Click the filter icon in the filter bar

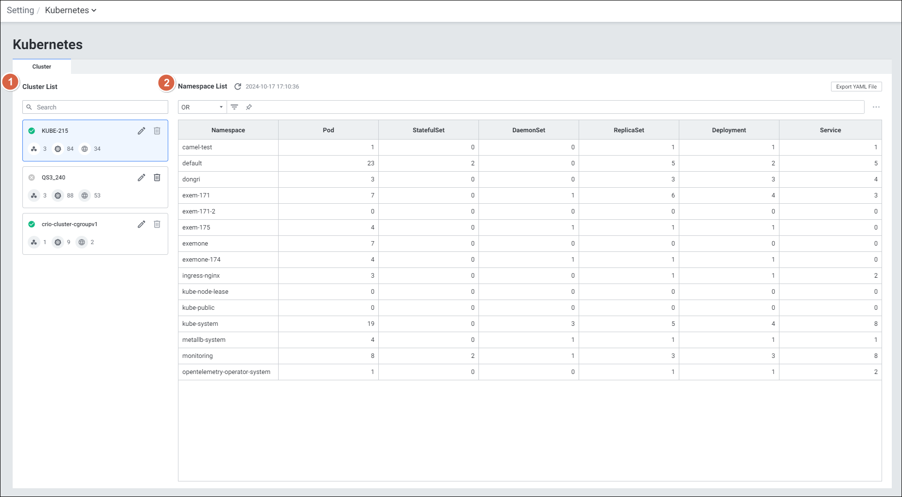pos(234,107)
